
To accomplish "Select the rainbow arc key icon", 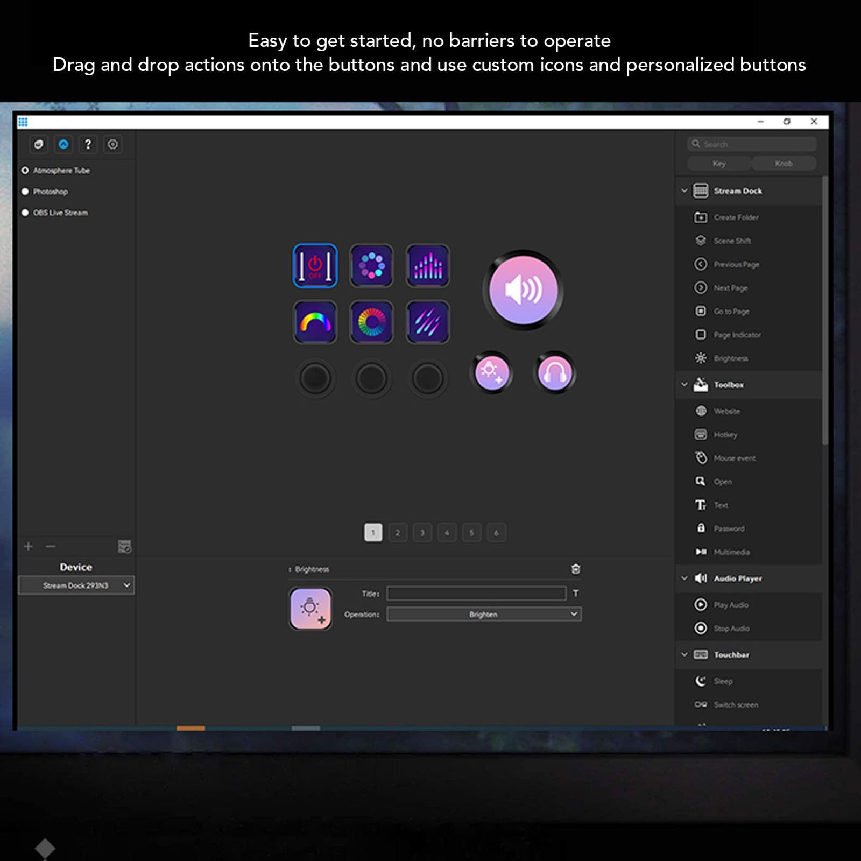I will coord(315,322).
